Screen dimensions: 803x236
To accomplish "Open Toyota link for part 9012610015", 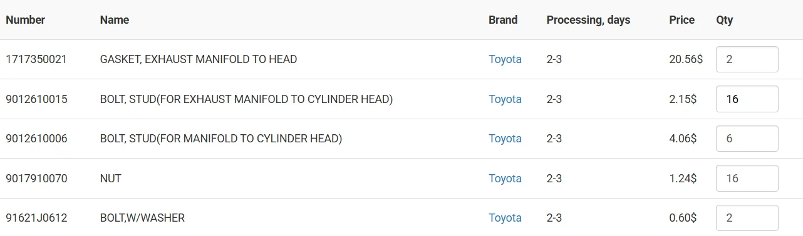I will click(x=505, y=99).
